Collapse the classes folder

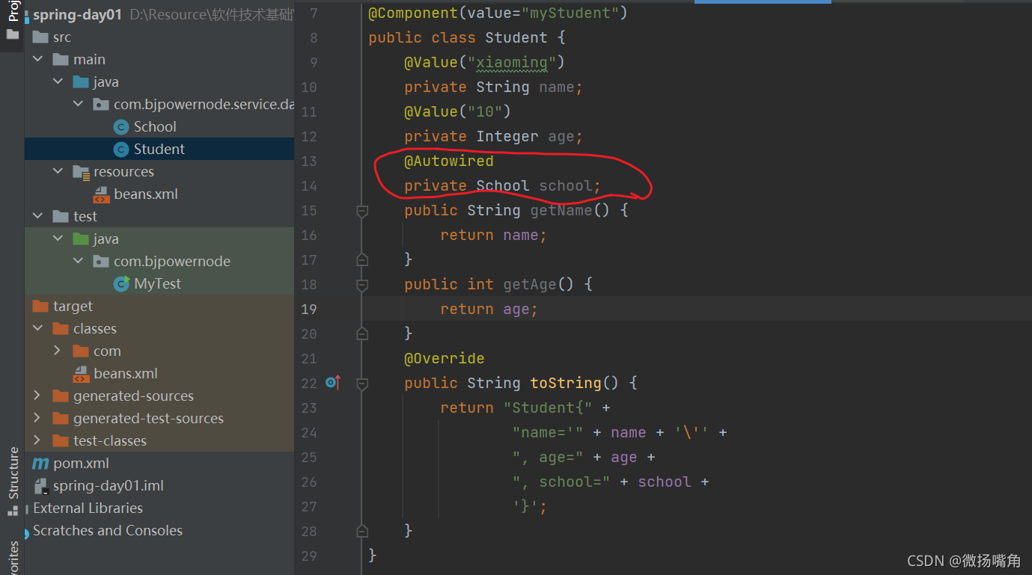pyautogui.click(x=37, y=329)
